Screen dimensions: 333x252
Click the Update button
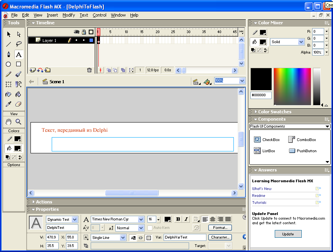(x=288, y=234)
